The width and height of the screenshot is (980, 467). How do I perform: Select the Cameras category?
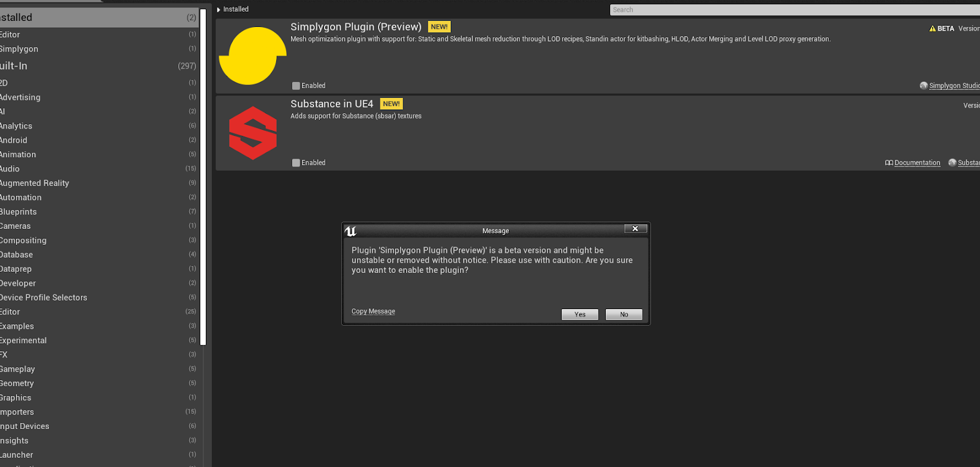(x=99, y=226)
